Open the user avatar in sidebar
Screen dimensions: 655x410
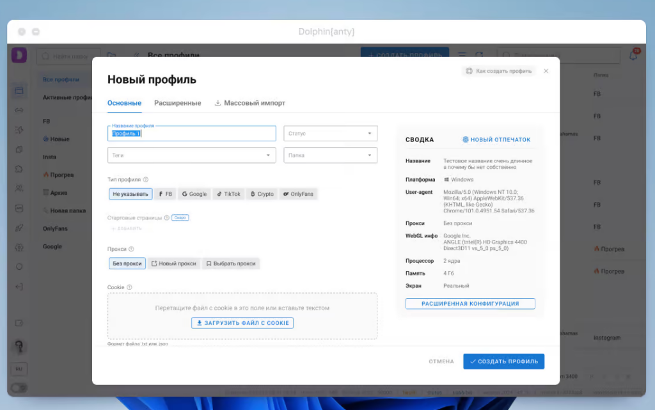[x=19, y=346]
